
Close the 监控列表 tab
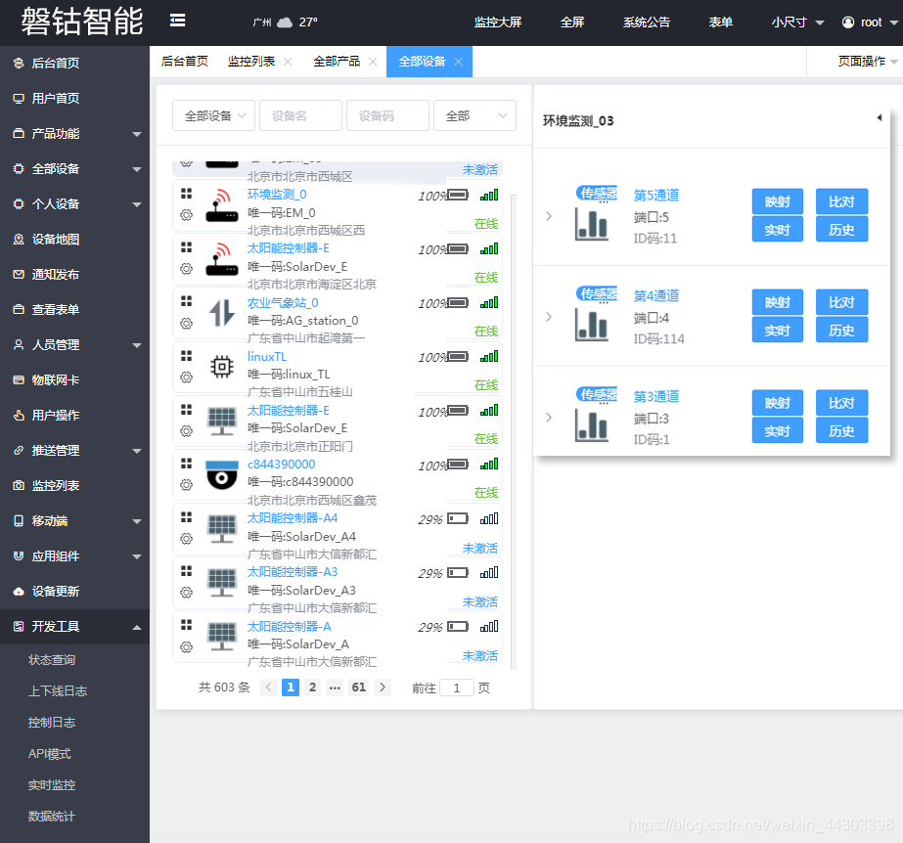[x=288, y=62]
